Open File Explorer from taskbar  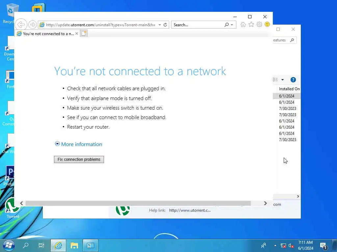pyautogui.click(x=74, y=245)
